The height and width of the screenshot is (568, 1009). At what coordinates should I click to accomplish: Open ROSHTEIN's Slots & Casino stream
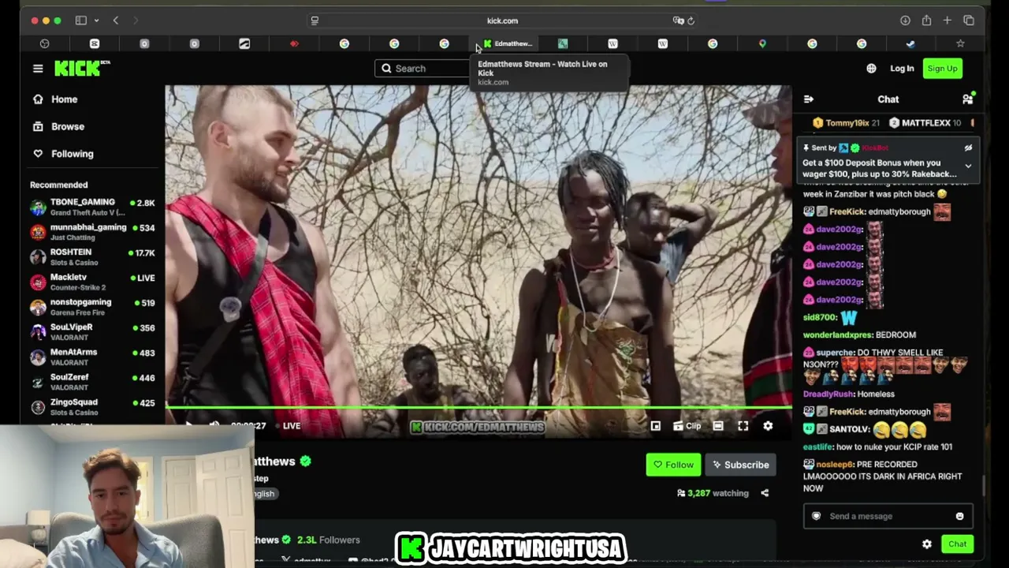[92, 257]
